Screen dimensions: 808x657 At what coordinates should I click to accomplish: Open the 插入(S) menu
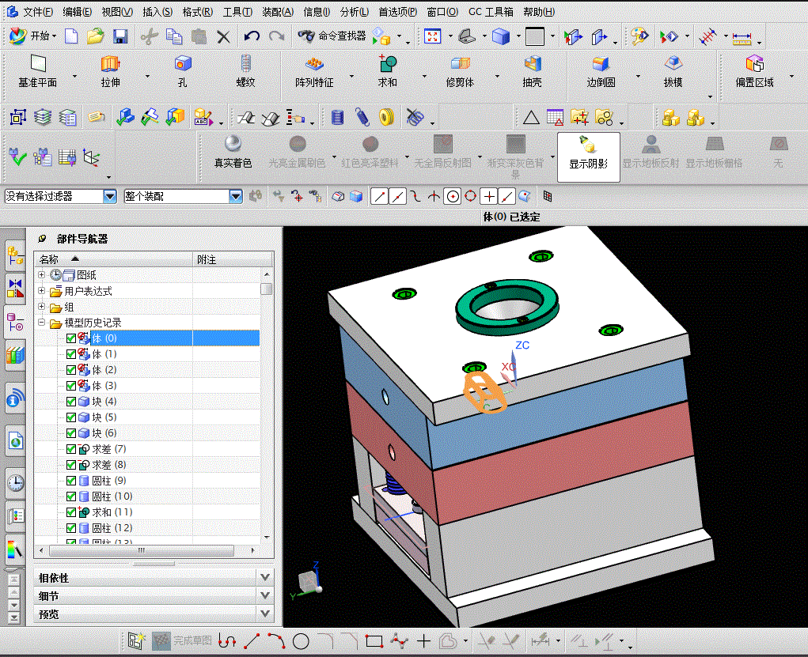157,11
